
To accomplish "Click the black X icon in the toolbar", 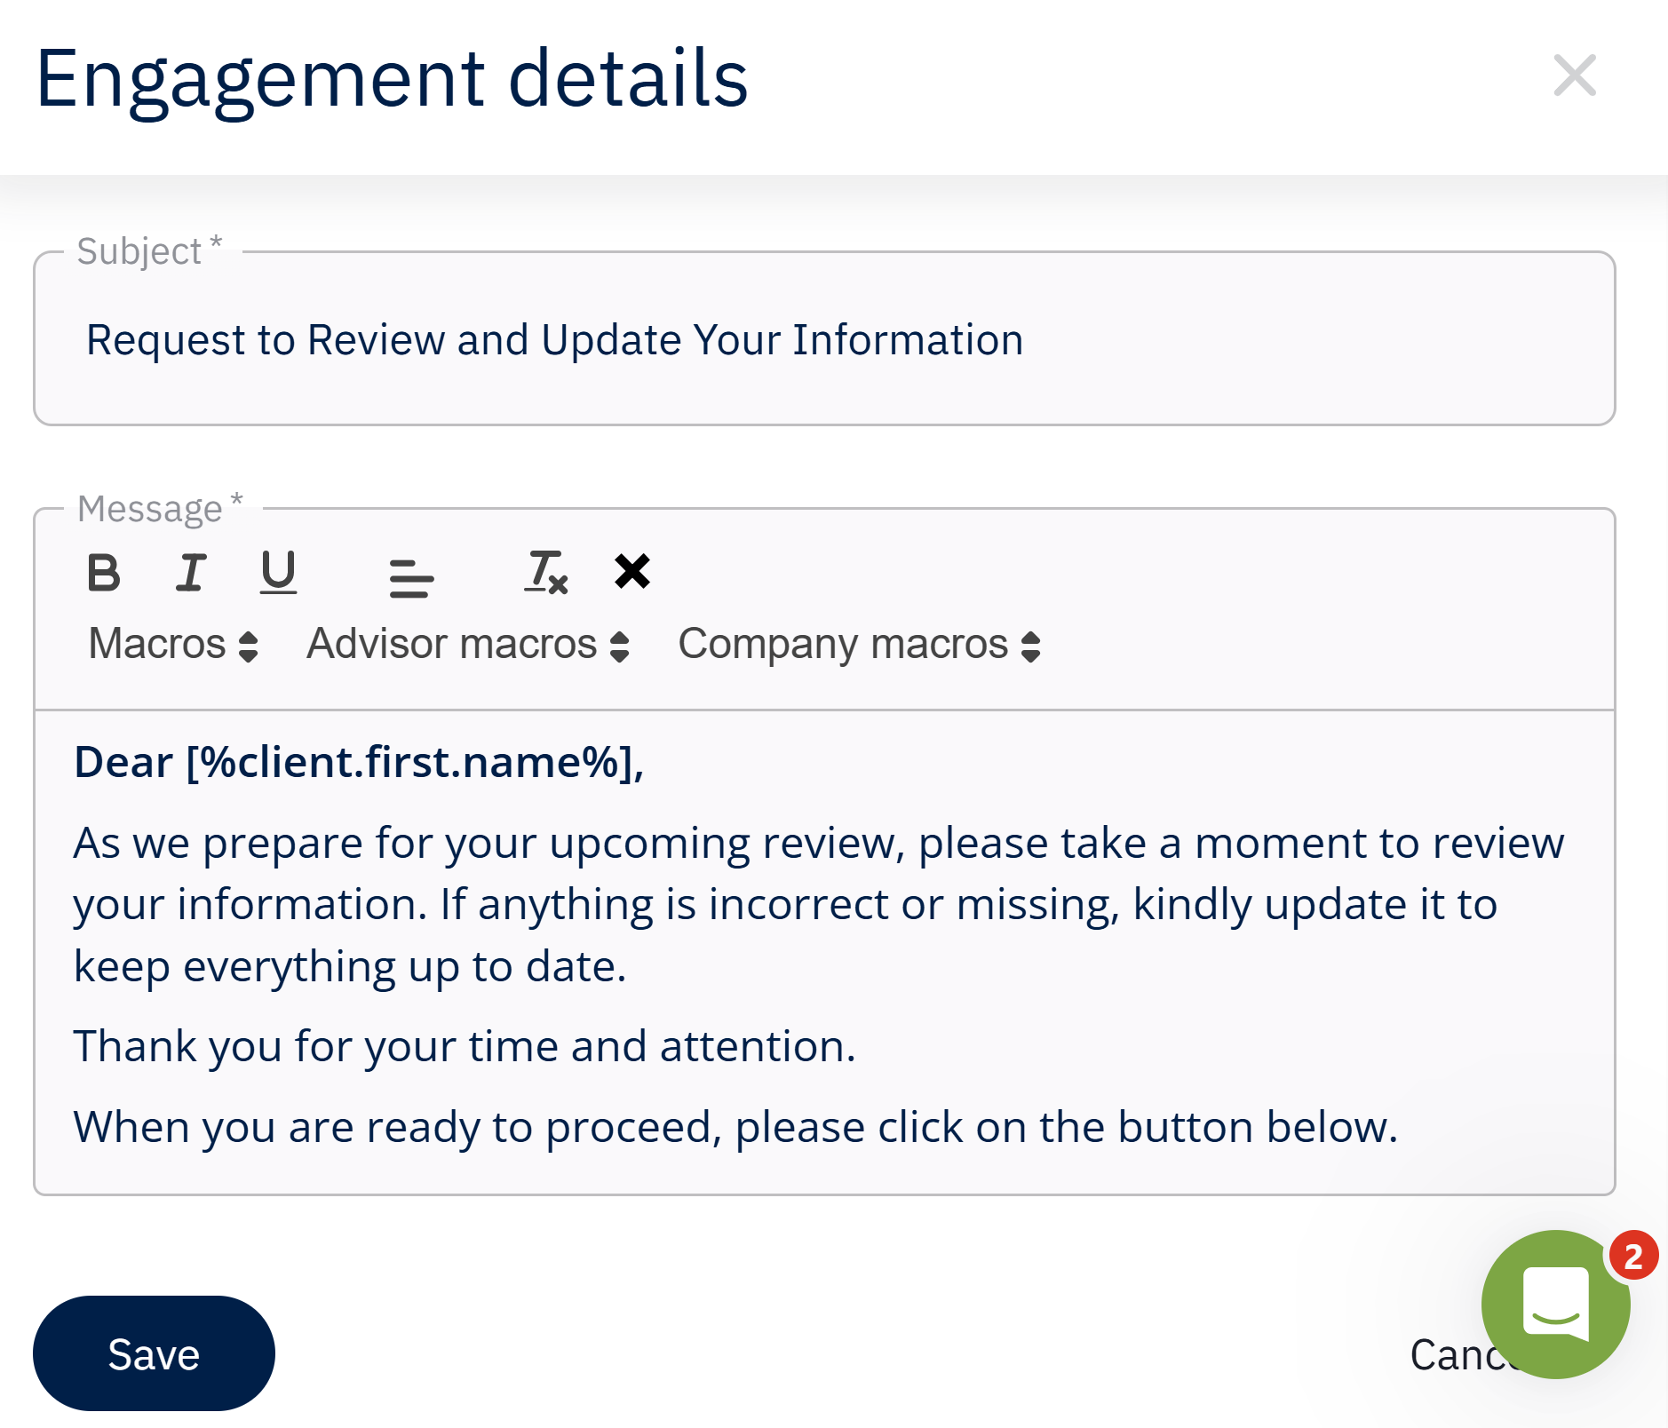I will 632,572.
